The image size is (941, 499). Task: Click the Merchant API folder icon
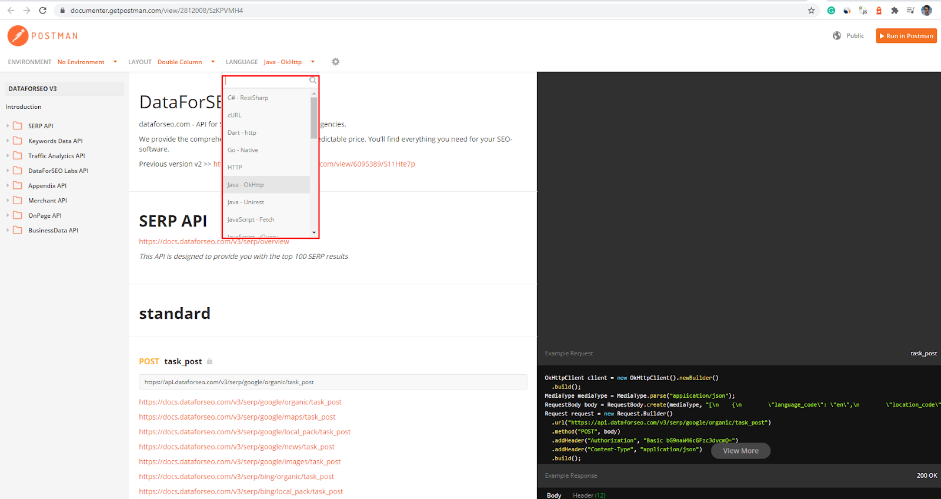[x=18, y=201]
